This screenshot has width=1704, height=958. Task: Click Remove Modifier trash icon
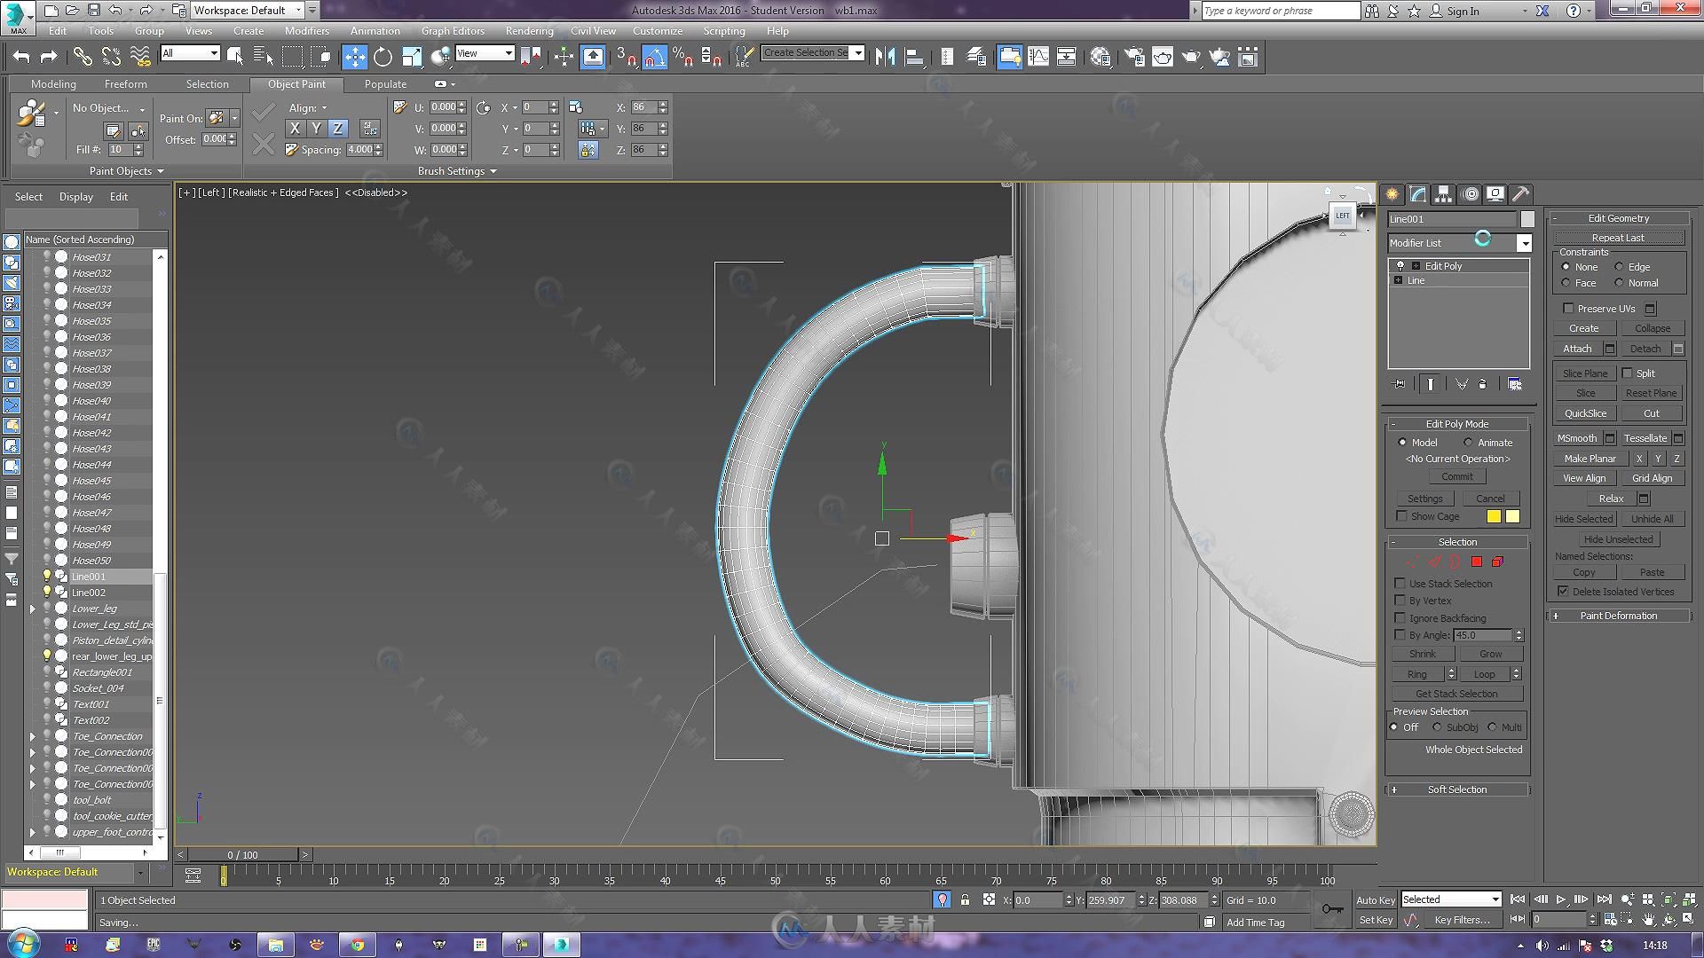(x=1483, y=384)
